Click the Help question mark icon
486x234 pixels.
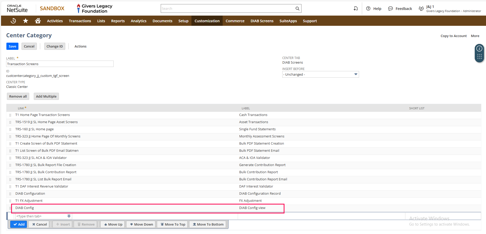pos(368,9)
